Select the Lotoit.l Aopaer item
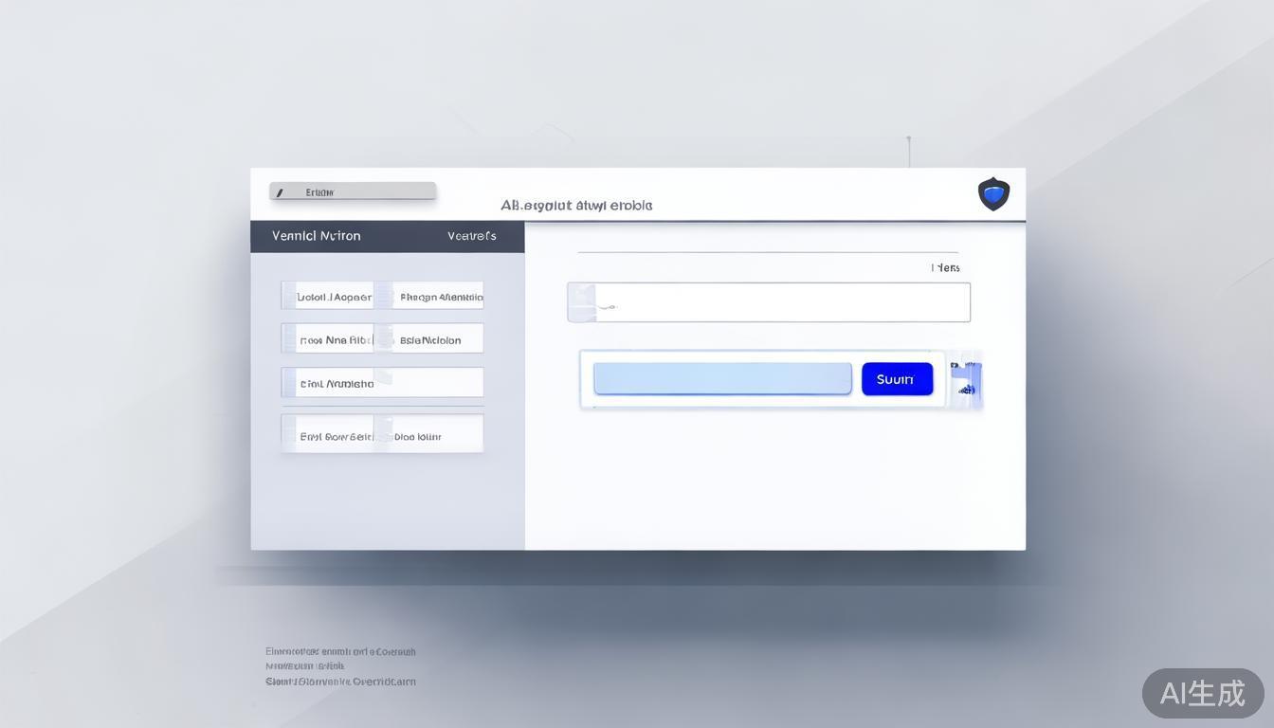Screen dimensions: 1274x728 pyautogui.click(x=334, y=297)
